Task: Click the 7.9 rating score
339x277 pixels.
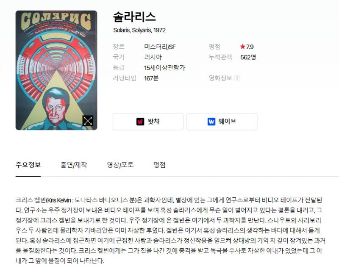Action: (x=250, y=47)
